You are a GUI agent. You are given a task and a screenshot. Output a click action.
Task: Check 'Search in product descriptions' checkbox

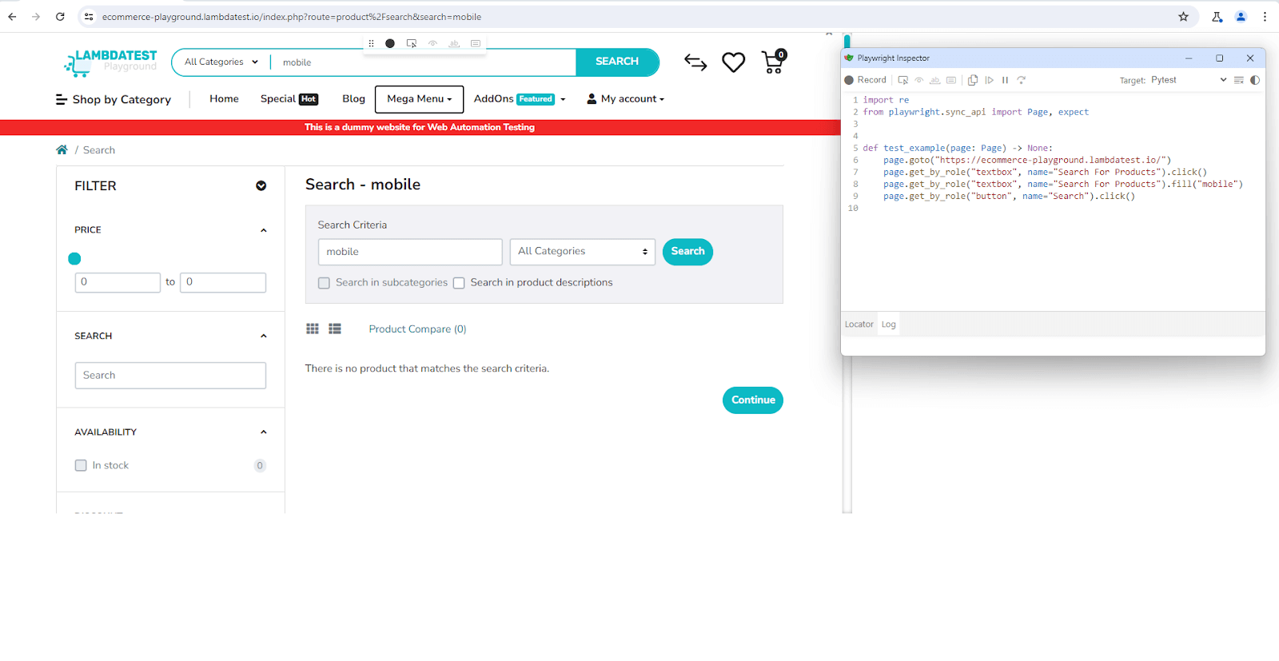[459, 283]
